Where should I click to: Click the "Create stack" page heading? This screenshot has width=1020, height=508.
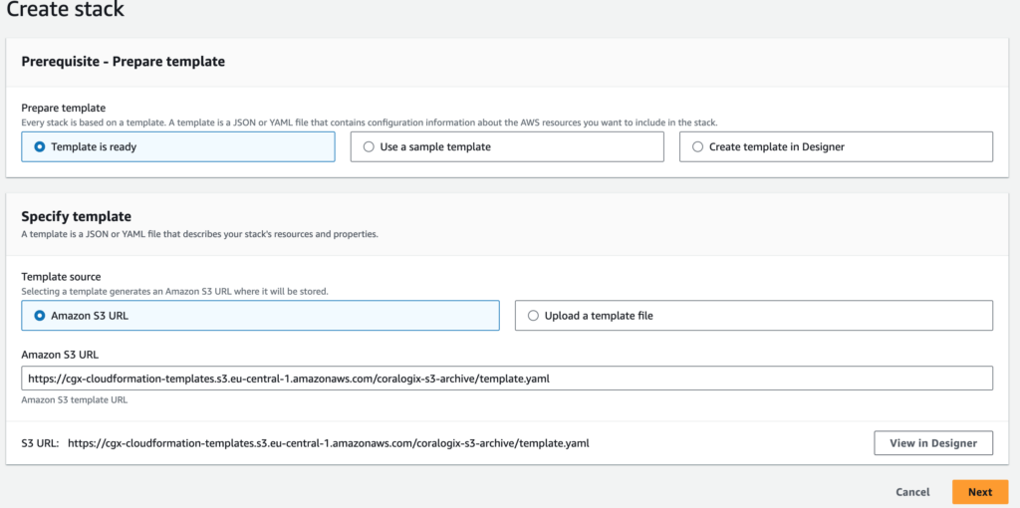tap(65, 9)
